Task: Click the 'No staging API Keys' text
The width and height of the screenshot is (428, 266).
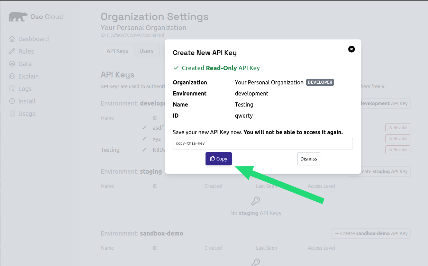Action: click(256, 213)
